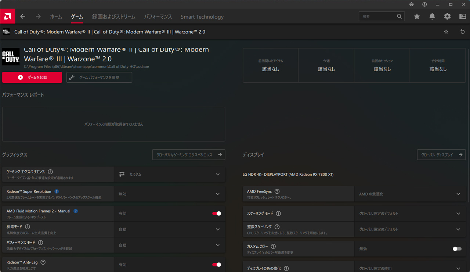Open notifications bell icon
Viewport: 470px width, 272px height.
tap(432, 17)
